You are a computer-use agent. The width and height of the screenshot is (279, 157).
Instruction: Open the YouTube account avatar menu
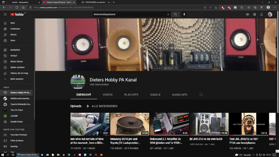[270, 14]
